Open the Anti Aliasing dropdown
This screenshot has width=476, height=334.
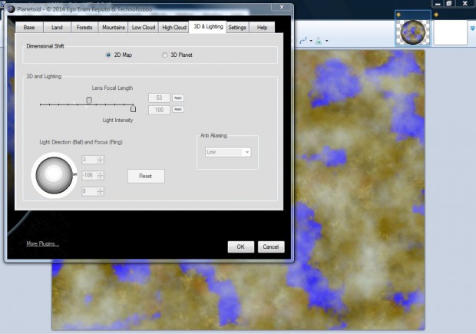[228, 152]
